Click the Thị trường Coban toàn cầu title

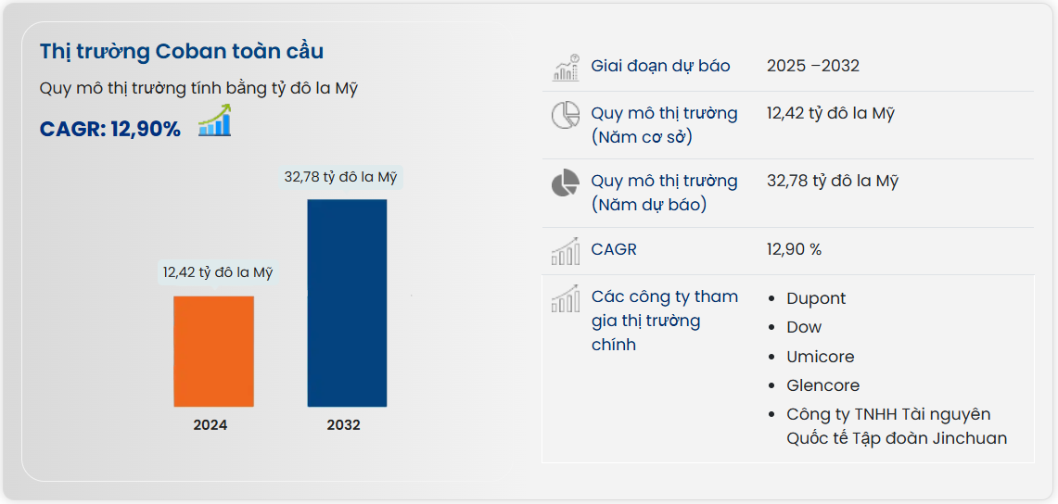click(182, 51)
